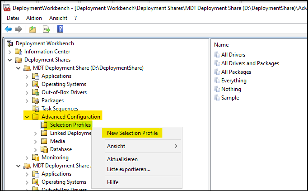The width and height of the screenshot is (308, 191).
Task: Select the Sample profile entry
Action: 230,98
